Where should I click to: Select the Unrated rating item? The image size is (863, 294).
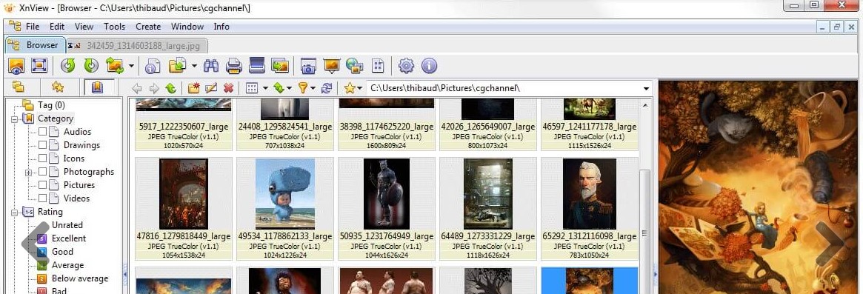pos(67,225)
